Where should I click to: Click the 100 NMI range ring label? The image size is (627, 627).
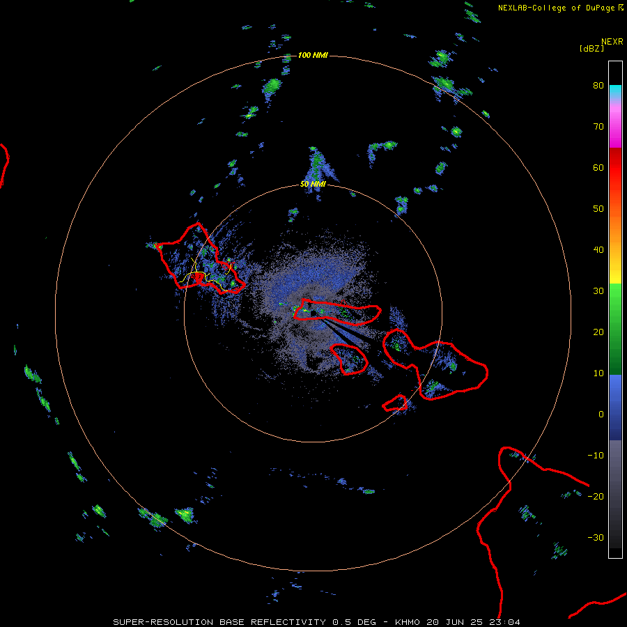[x=313, y=55]
